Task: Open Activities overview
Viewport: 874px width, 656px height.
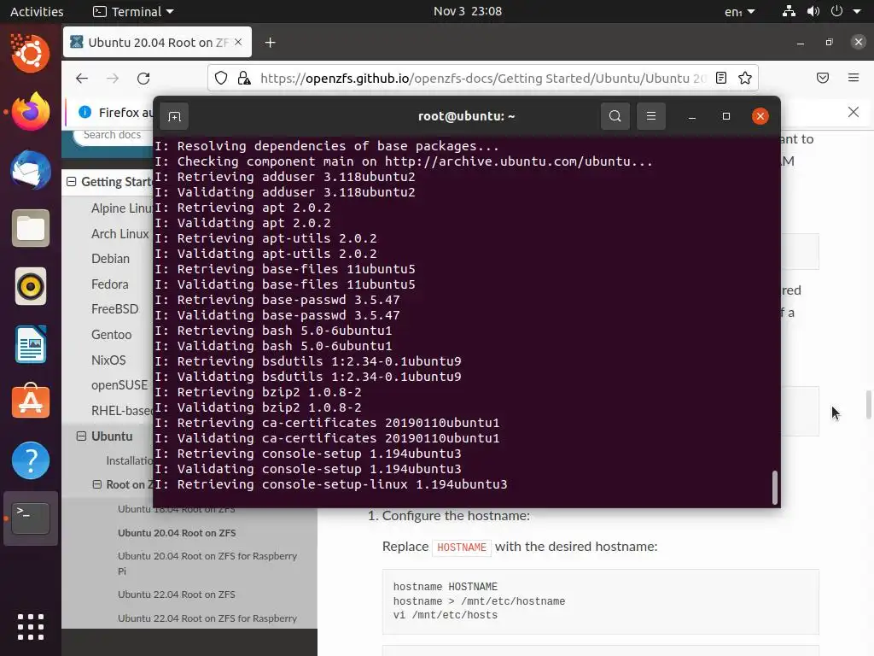Action: [x=37, y=11]
